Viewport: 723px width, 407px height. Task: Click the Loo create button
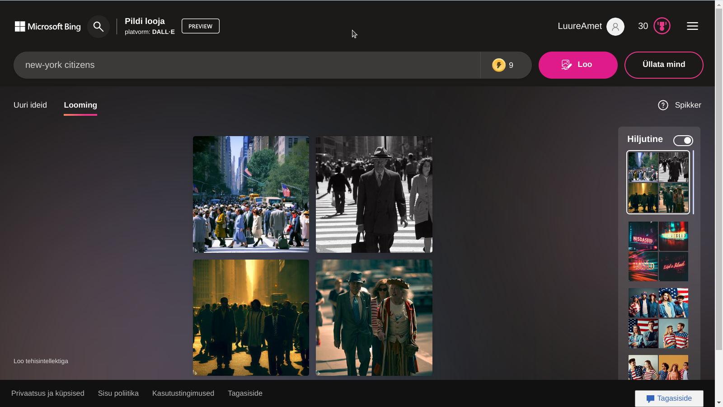tap(578, 65)
